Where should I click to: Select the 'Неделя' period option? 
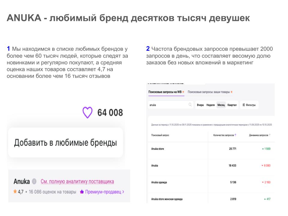pos(211,105)
